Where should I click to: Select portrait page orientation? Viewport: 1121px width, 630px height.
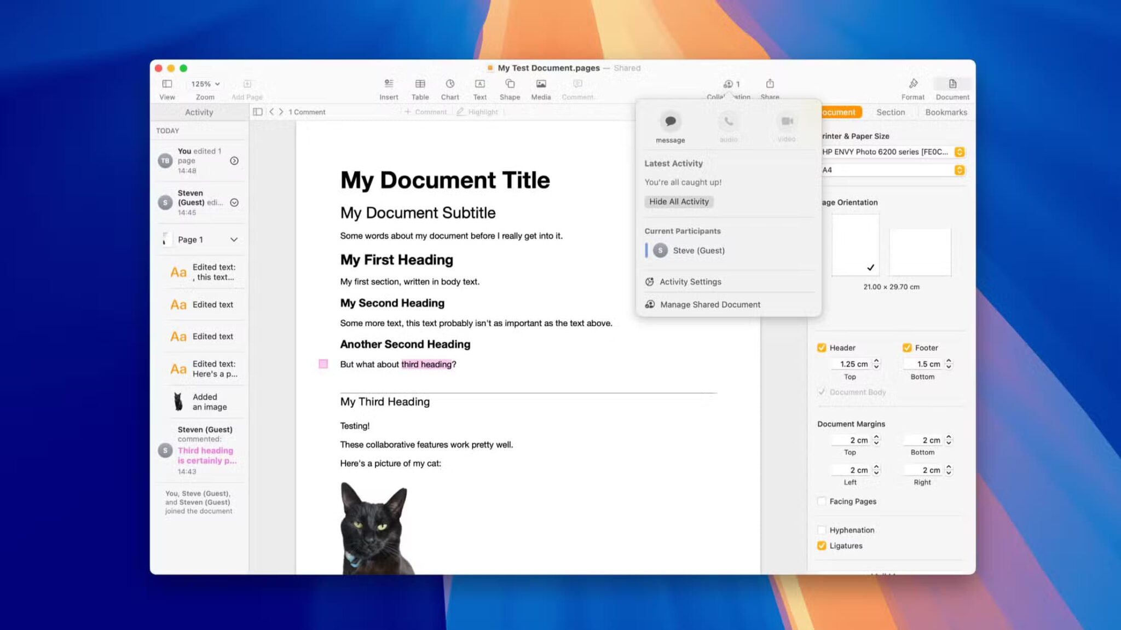coord(856,245)
